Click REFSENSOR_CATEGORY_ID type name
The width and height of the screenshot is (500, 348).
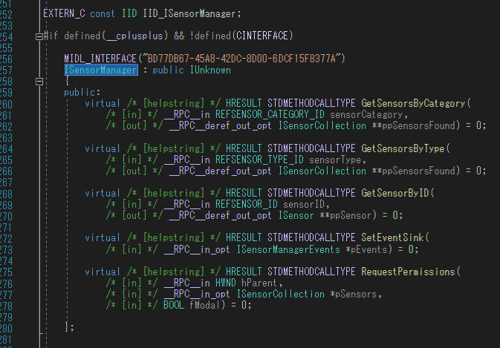click(x=270, y=114)
